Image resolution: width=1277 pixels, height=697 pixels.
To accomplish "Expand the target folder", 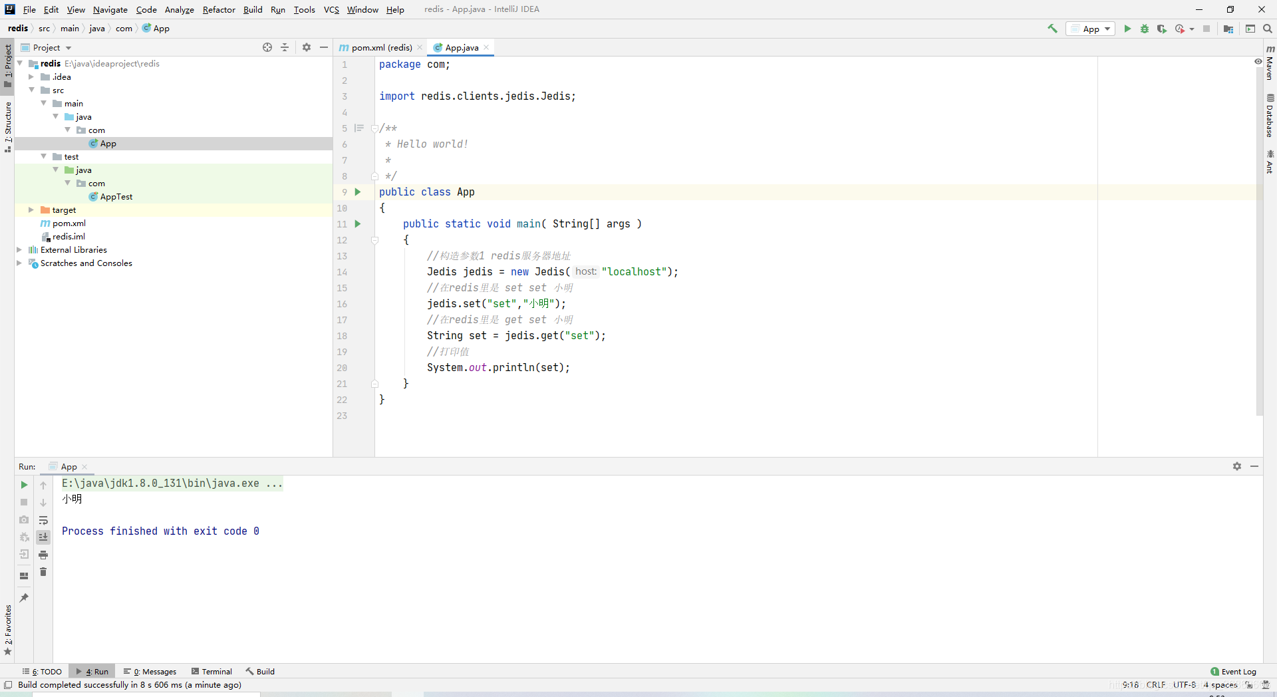I will [x=31, y=209].
